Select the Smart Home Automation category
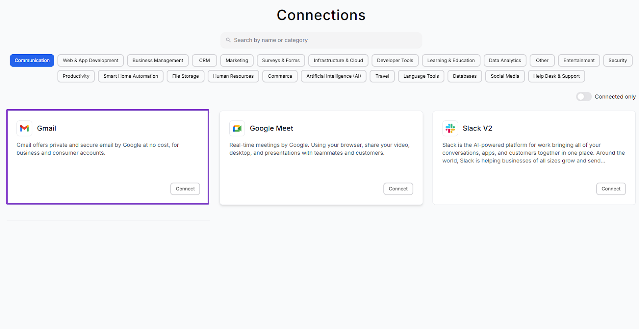 tap(131, 76)
